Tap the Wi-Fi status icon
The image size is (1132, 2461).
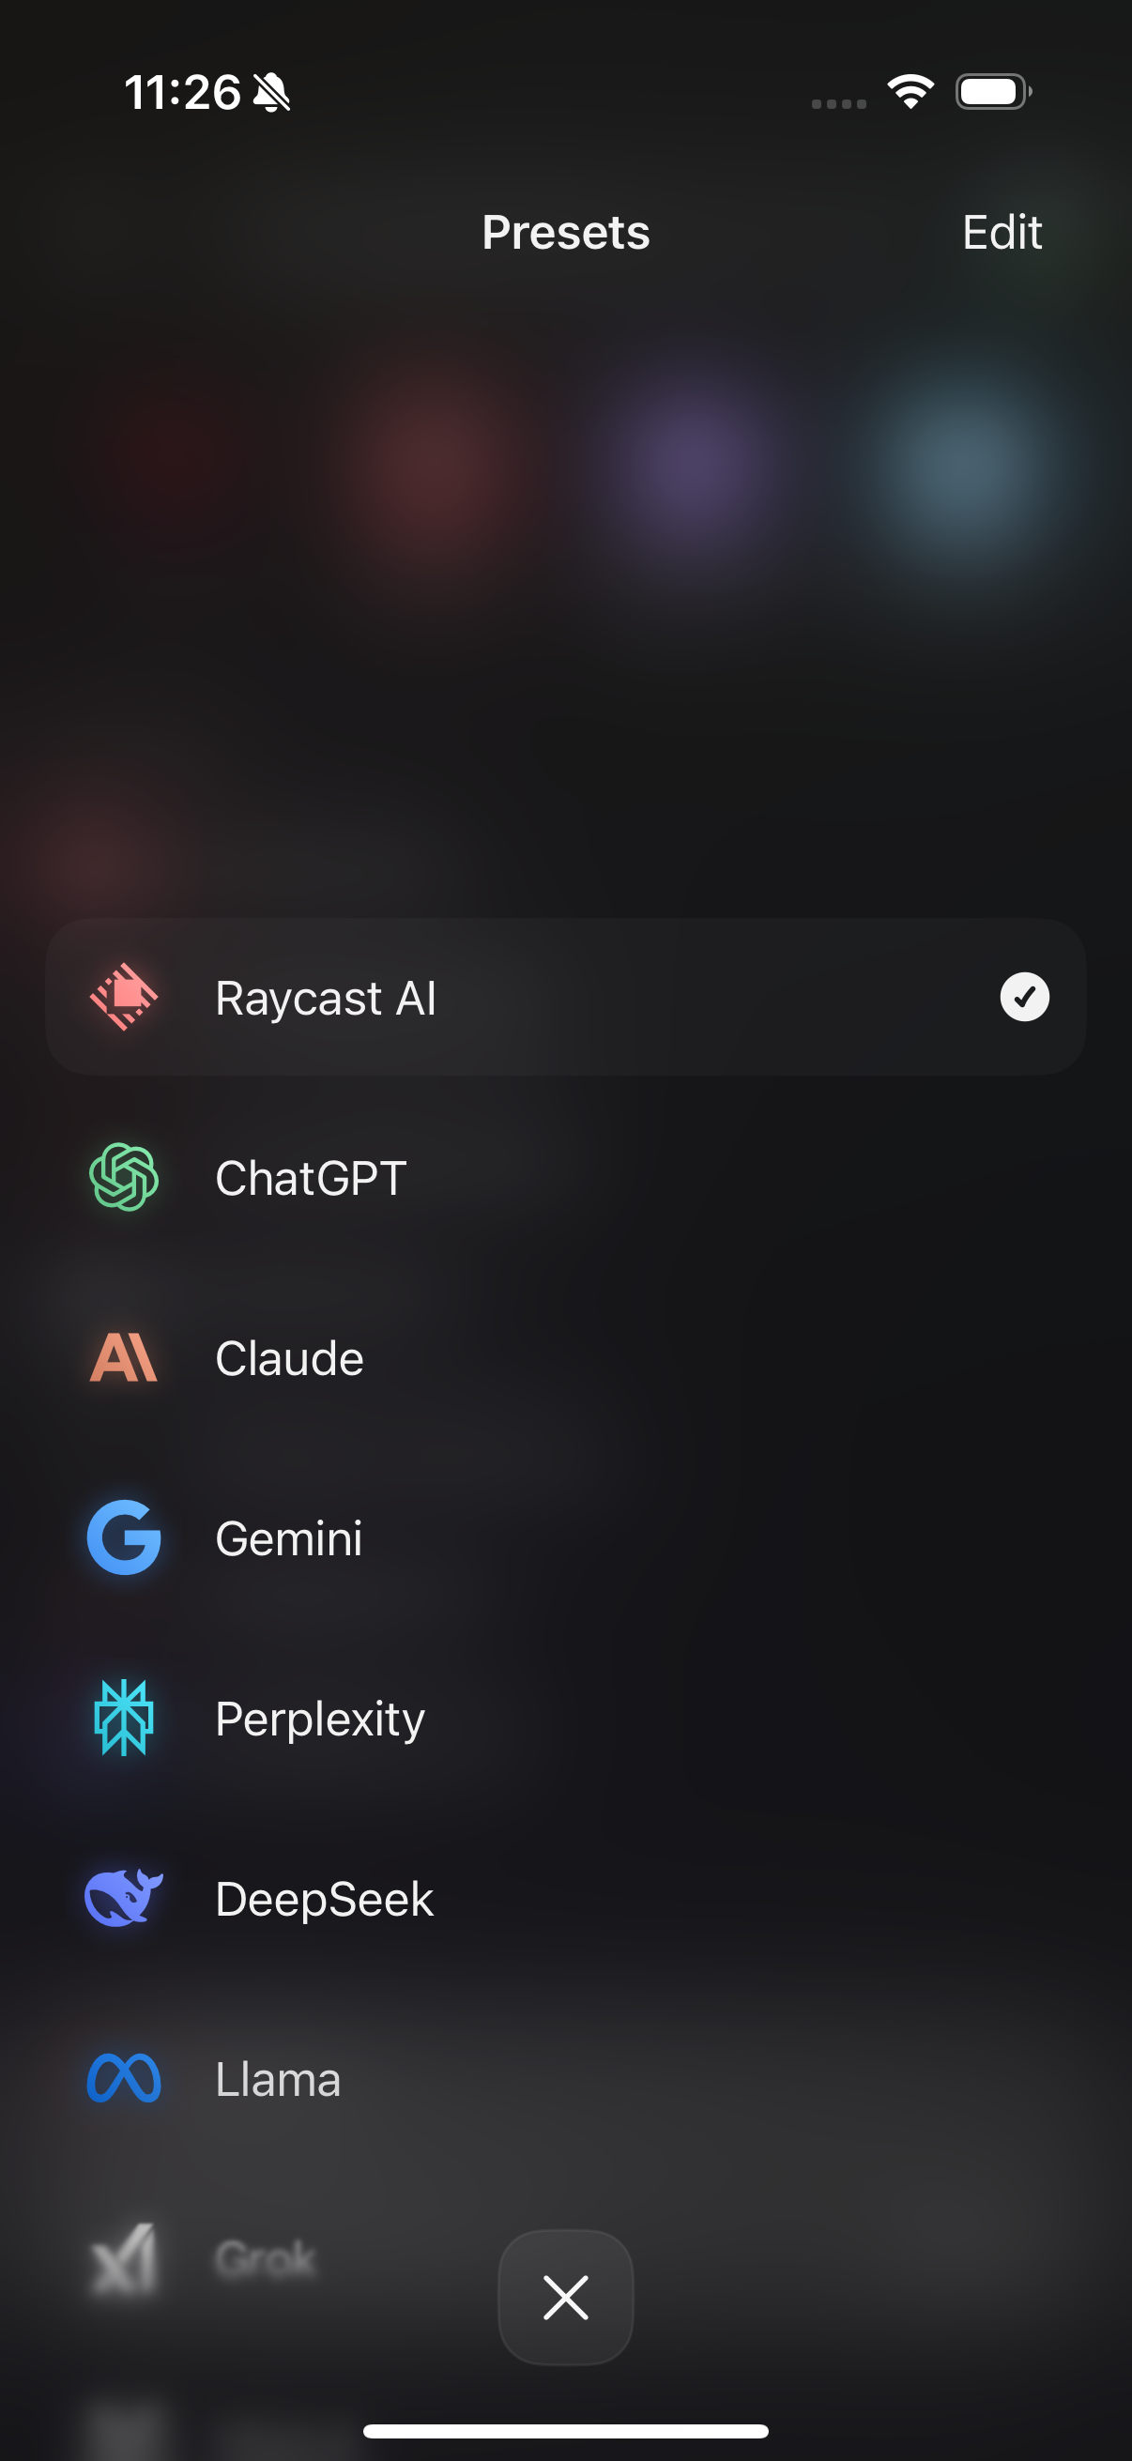pyautogui.click(x=910, y=92)
